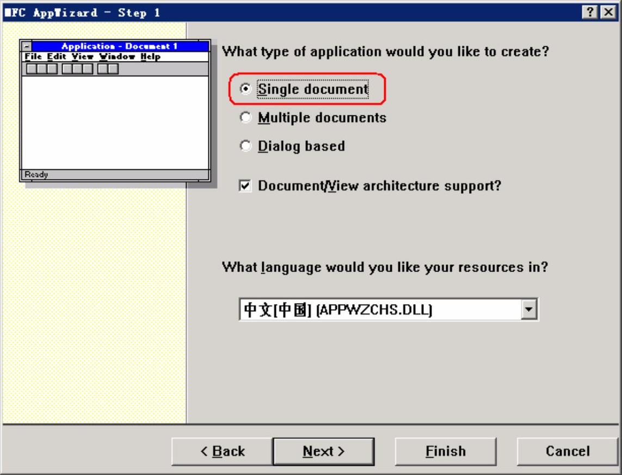
Task: Click the preview's 'Application - Document 1' title
Action: [x=119, y=46]
